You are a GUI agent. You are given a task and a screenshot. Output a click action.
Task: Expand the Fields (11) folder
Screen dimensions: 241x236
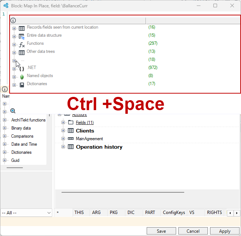[x=63, y=122]
